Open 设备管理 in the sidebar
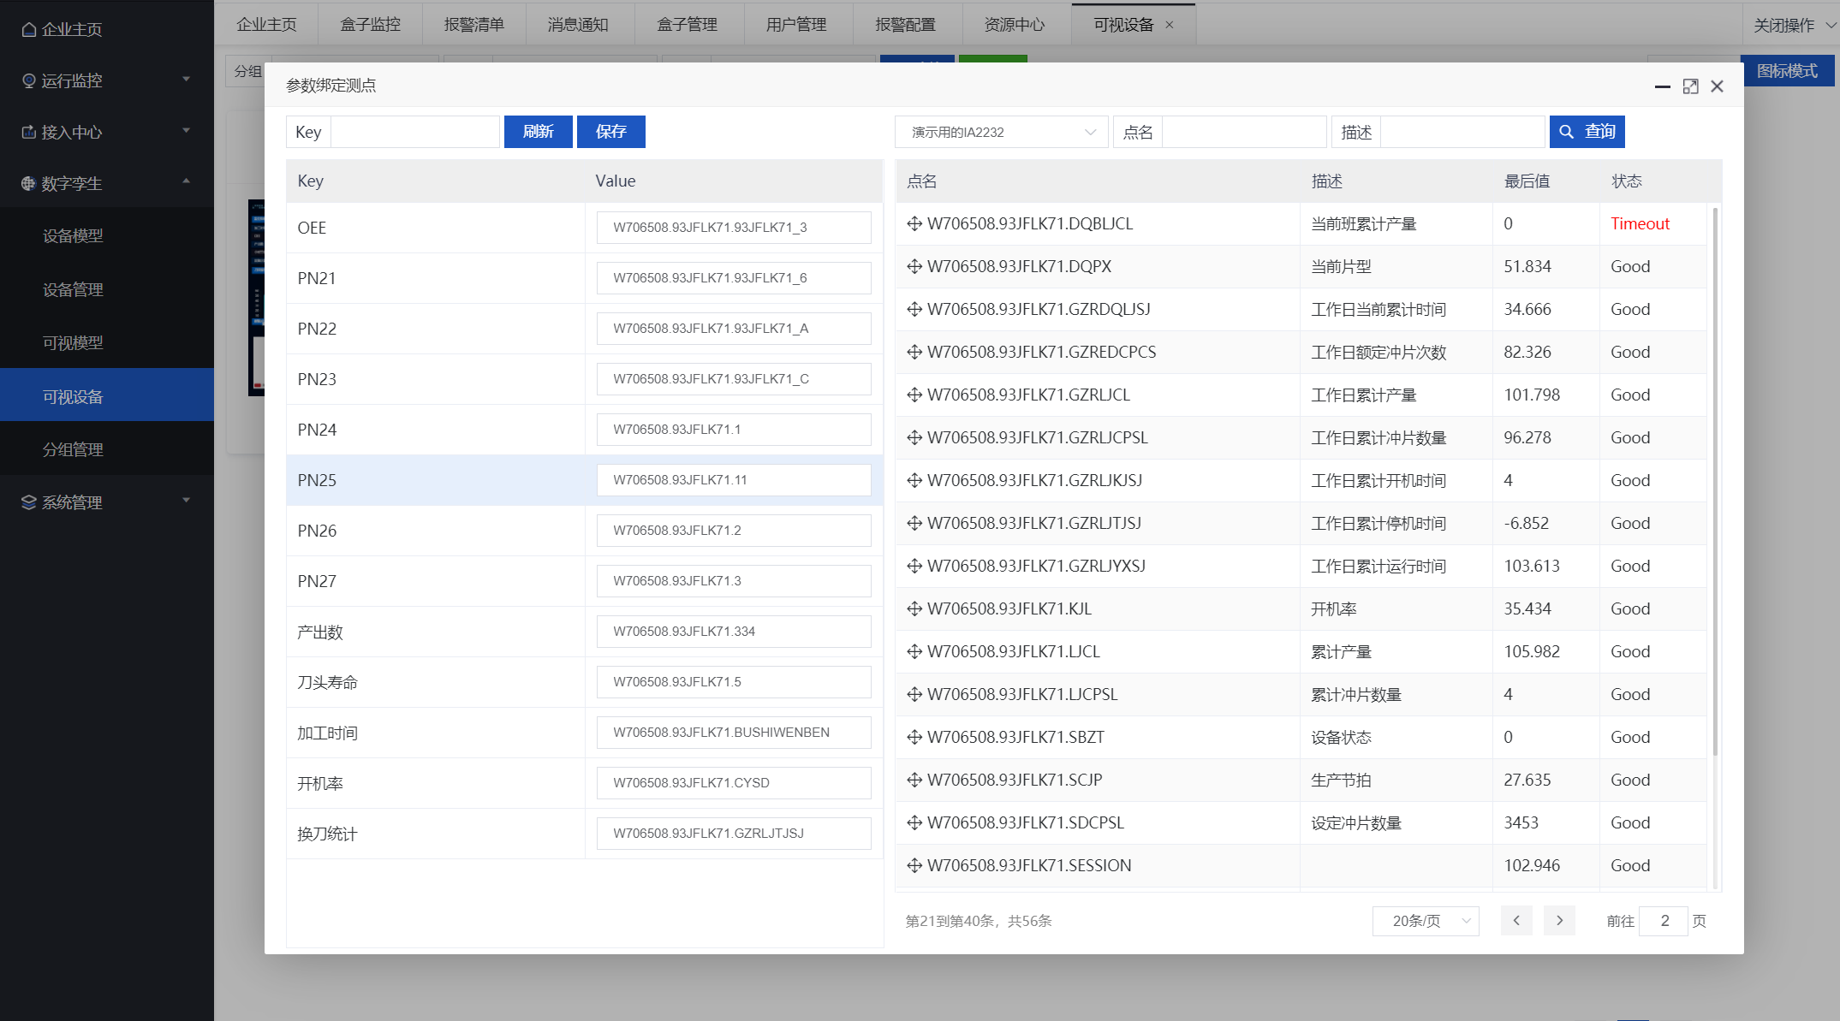The height and width of the screenshot is (1021, 1840). coord(106,290)
